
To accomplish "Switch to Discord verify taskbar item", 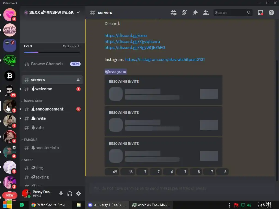I will [x=107, y=205].
